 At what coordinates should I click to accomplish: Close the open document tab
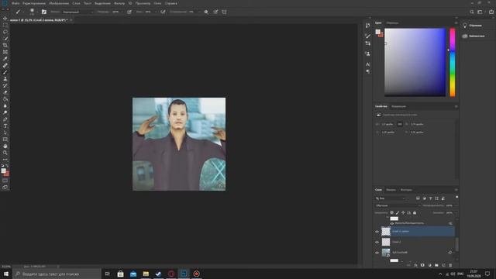tap(71, 20)
